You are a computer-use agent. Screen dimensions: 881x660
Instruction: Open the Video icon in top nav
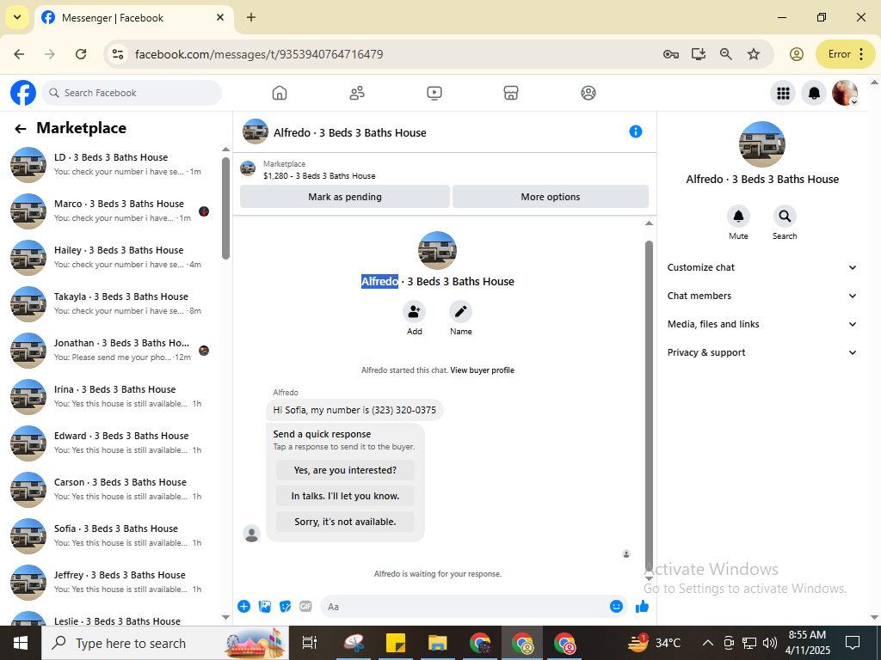pyautogui.click(x=434, y=93)
